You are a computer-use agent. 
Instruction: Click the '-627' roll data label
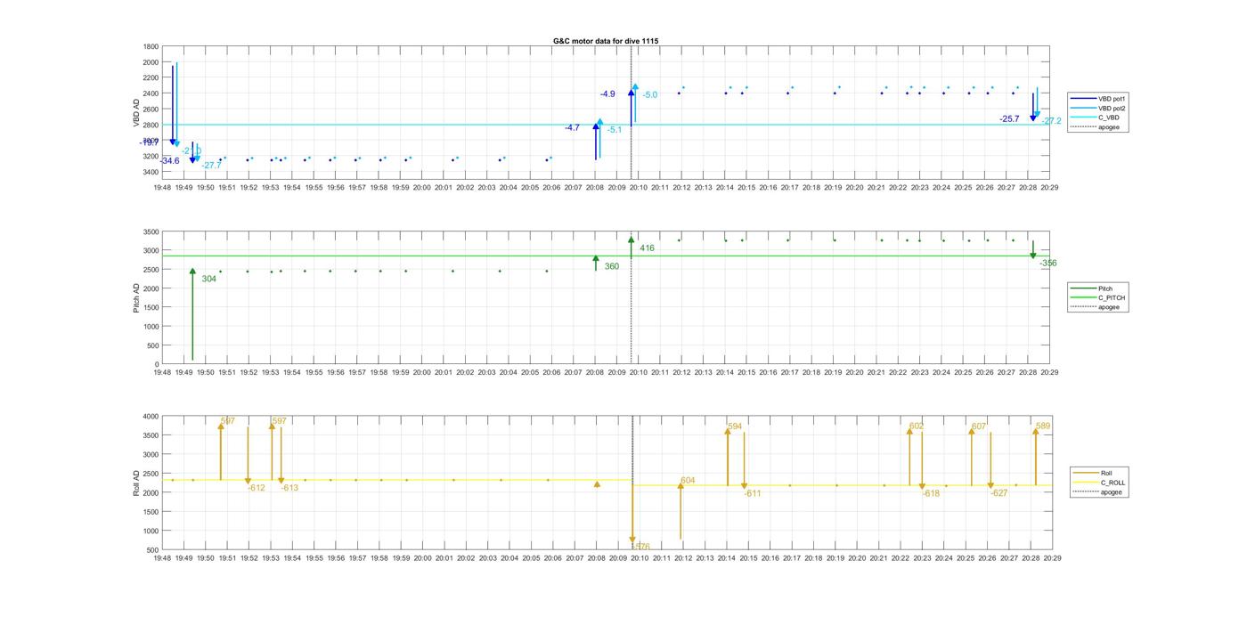coord(998,493)
